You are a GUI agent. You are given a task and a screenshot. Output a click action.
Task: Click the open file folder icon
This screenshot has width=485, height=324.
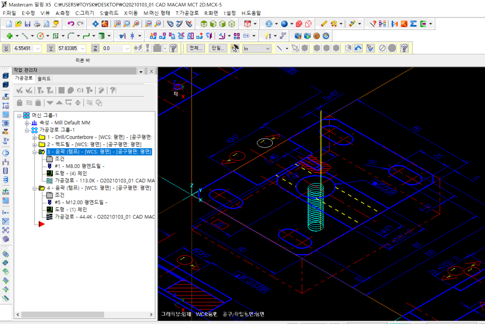(x=18, y=24)
